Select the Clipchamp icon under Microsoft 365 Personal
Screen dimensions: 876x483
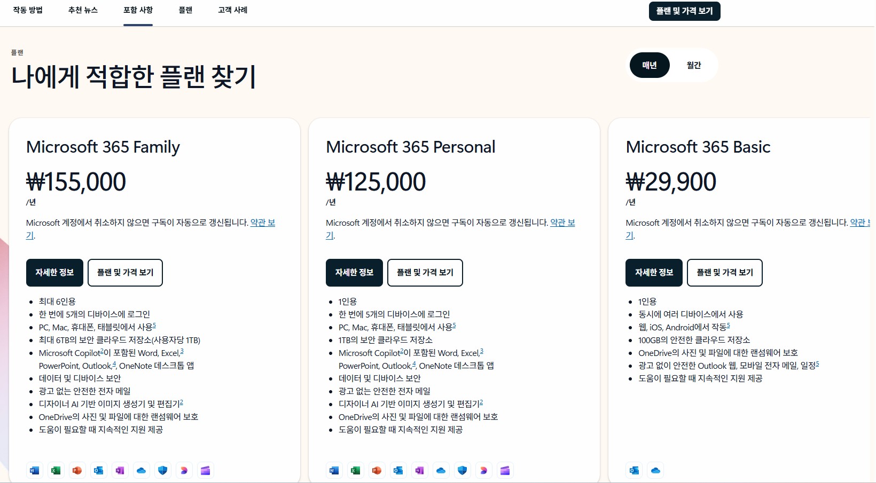pyautogui.click(x=505, y=470)
